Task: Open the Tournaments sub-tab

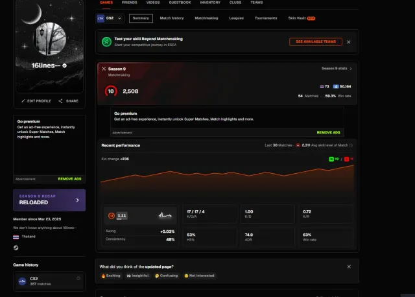Action: [x=266, y=18]
